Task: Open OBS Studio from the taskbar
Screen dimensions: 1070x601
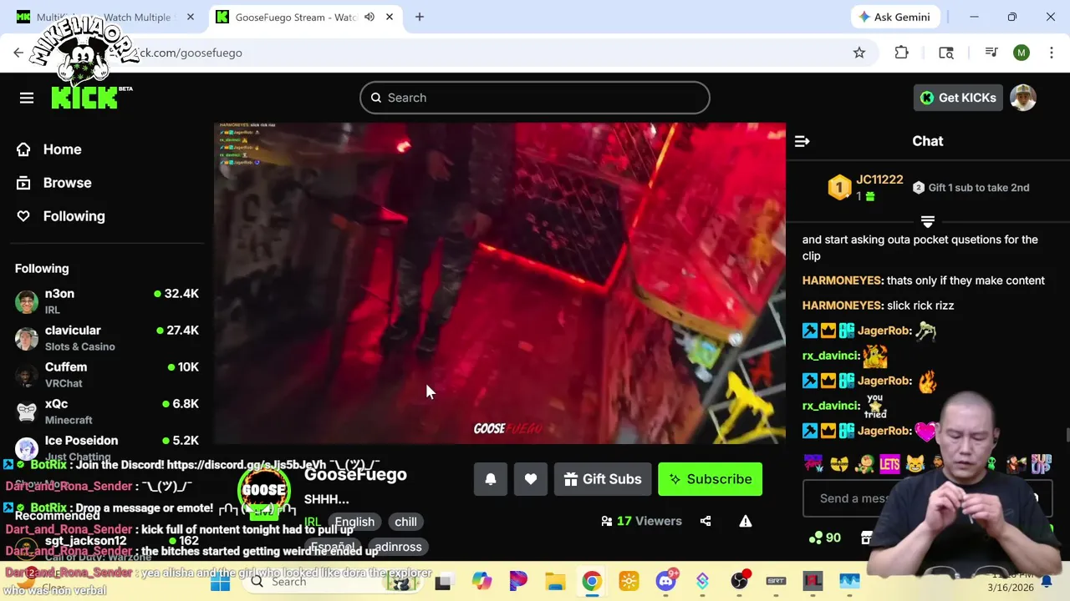Action: pos(740,581)
